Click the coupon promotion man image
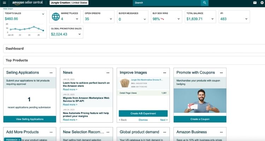Viewport: 265px width, 141px height. pyautogui.click(x=200, y=101)
